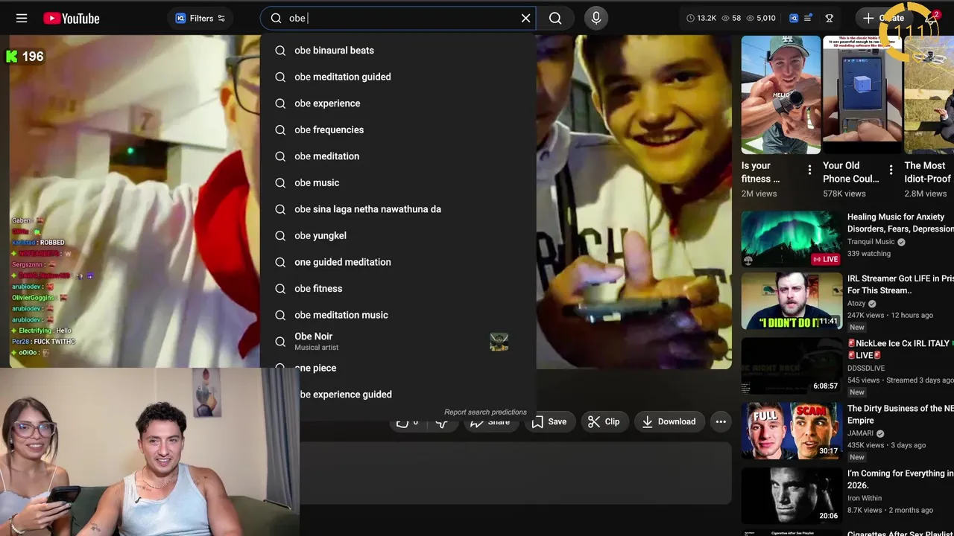
Task: Choose suggestion obe sina laga netha nawathuna da
Action: point(398,209)
